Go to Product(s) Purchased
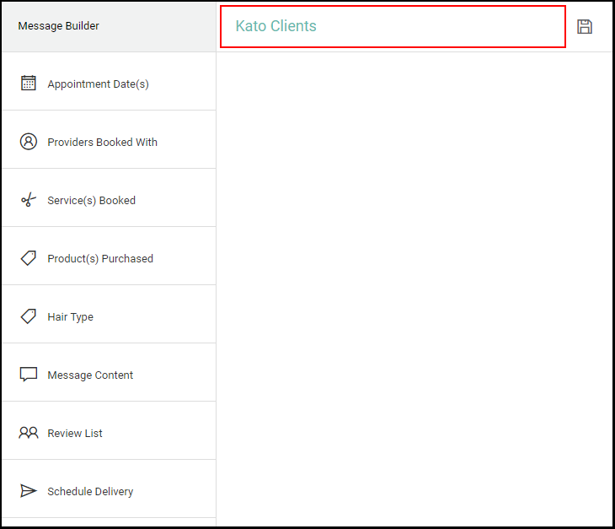The image size is (615, 529). 109,256
